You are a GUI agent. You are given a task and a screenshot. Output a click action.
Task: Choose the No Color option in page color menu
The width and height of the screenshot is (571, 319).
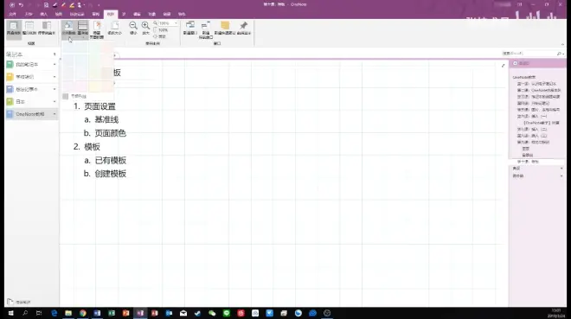pyautogui.click(x=74, y=96)
